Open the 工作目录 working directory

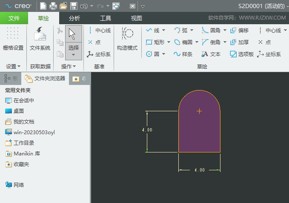[20, 143]
